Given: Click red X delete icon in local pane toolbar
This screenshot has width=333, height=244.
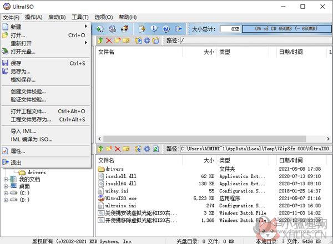Looking at the screenshot, I should [x=118, y=149].
